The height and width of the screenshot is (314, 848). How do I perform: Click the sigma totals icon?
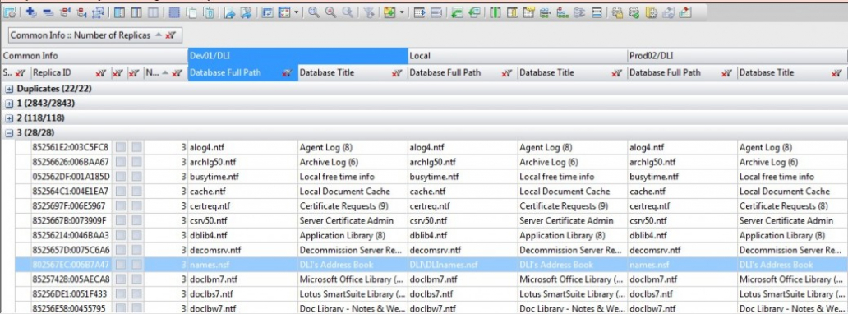[x=579, y=12]
